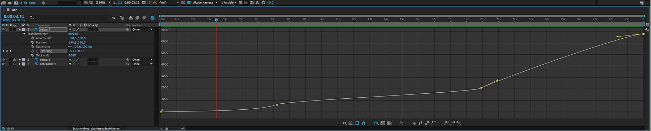Click the motion blur enable icon

pyautogui.click(x=144, y=18)
